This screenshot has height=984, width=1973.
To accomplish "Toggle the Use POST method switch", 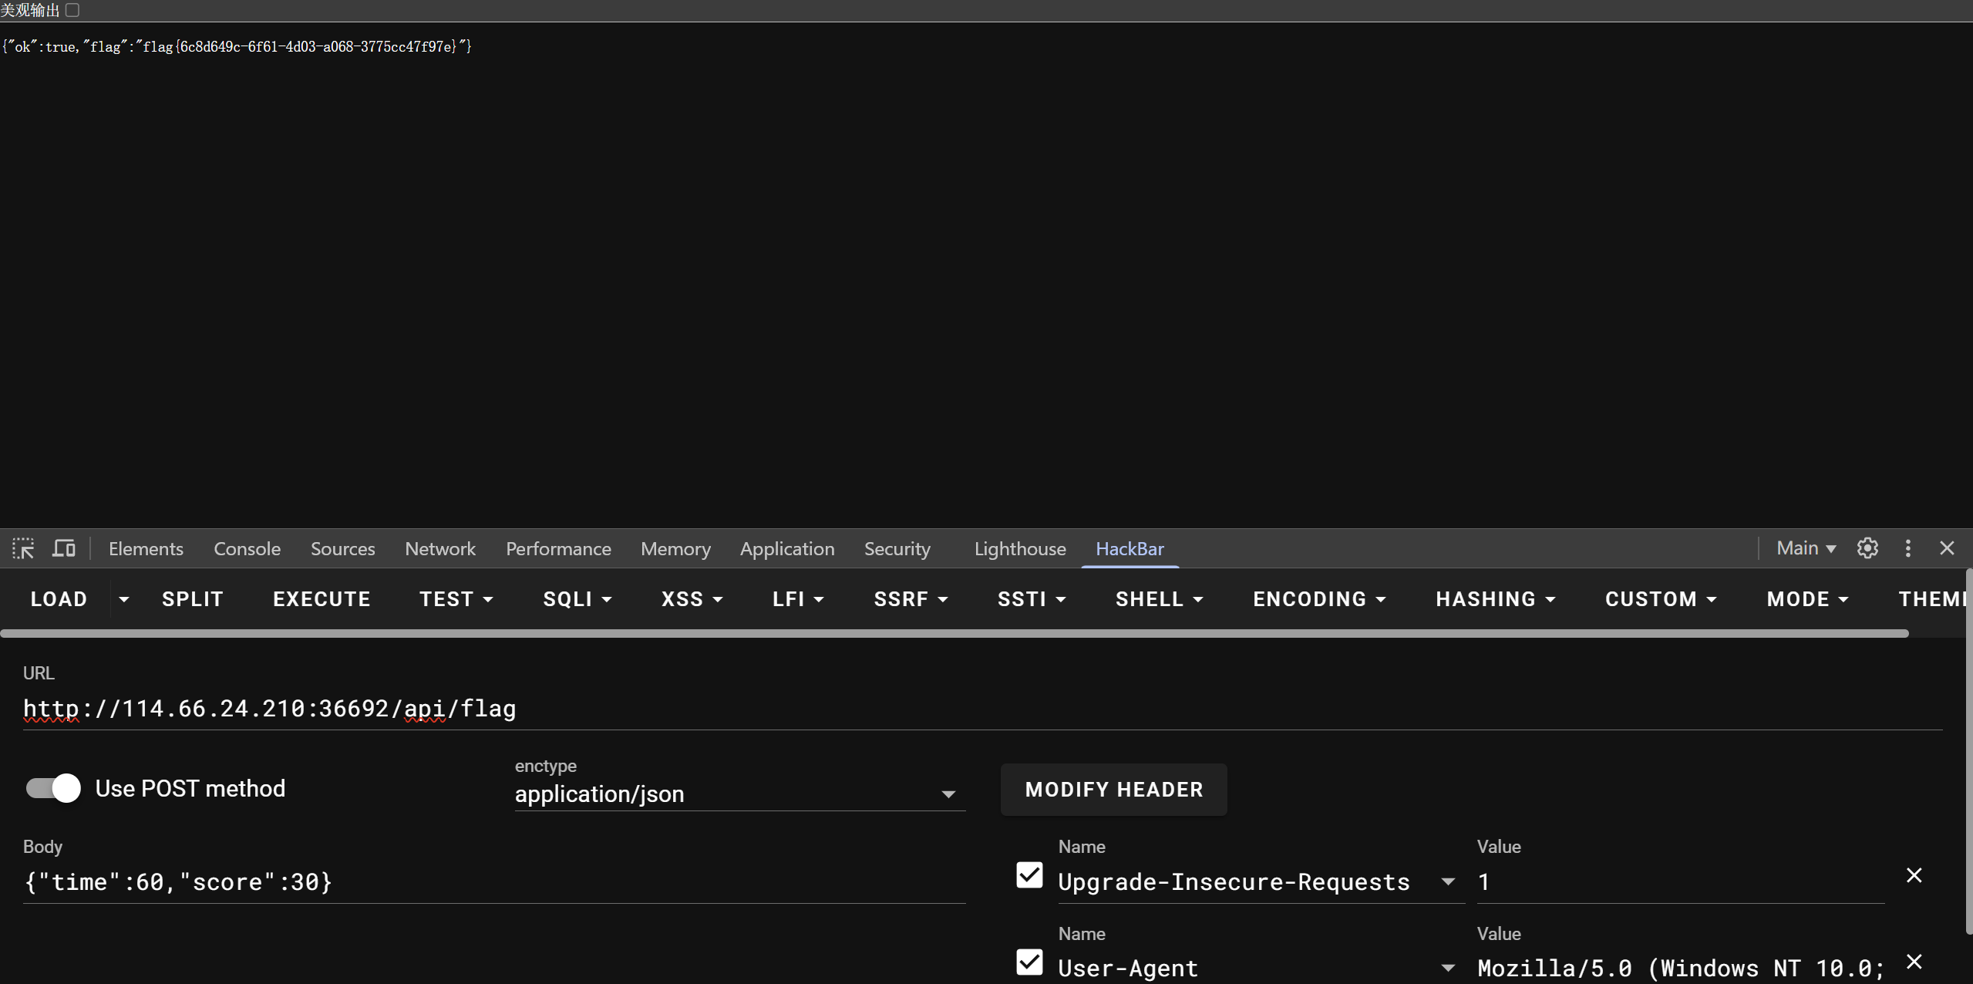I will (53, 788).
